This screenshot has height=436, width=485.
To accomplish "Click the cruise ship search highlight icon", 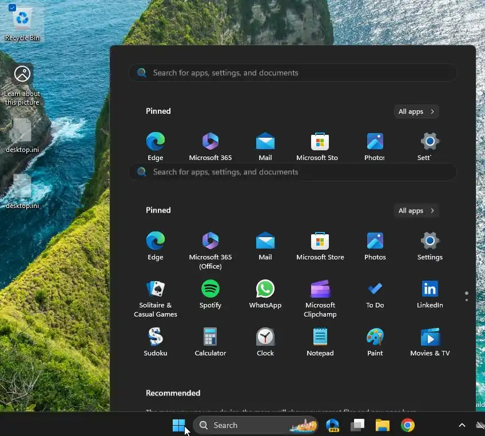I will [x=304, y=426].
